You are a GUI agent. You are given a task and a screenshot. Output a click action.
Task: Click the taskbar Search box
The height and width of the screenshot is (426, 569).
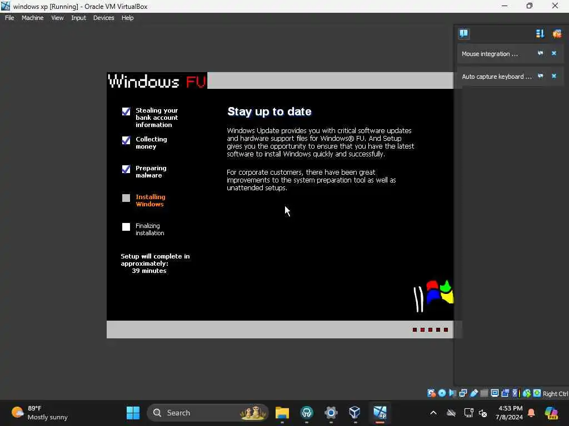(208, 413)
